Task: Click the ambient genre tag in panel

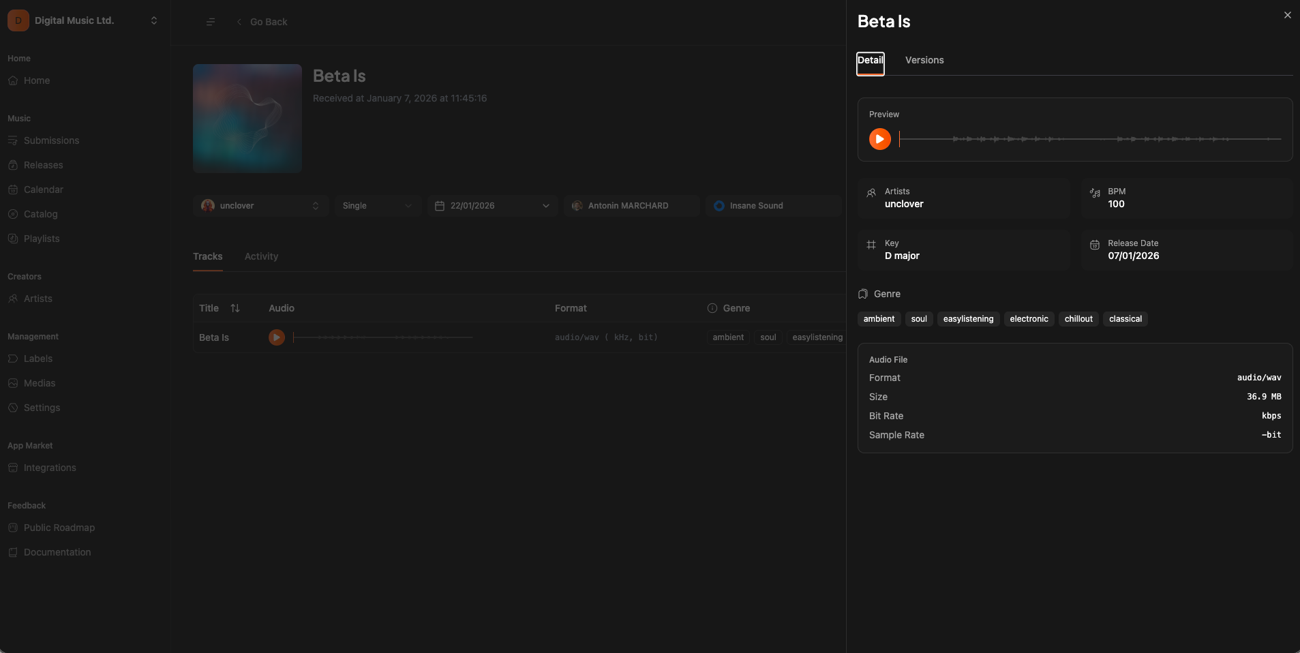Action: 879,319
